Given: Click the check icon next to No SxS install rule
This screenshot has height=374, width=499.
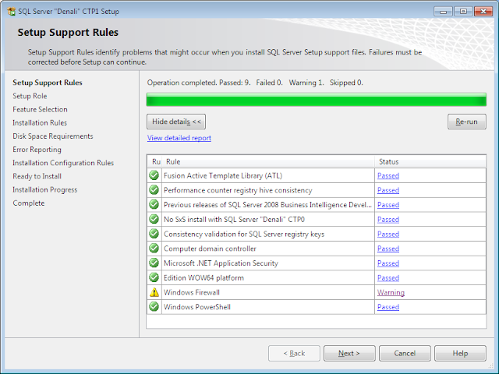Looking at the screenshot, I should click(x=154, y=219).
